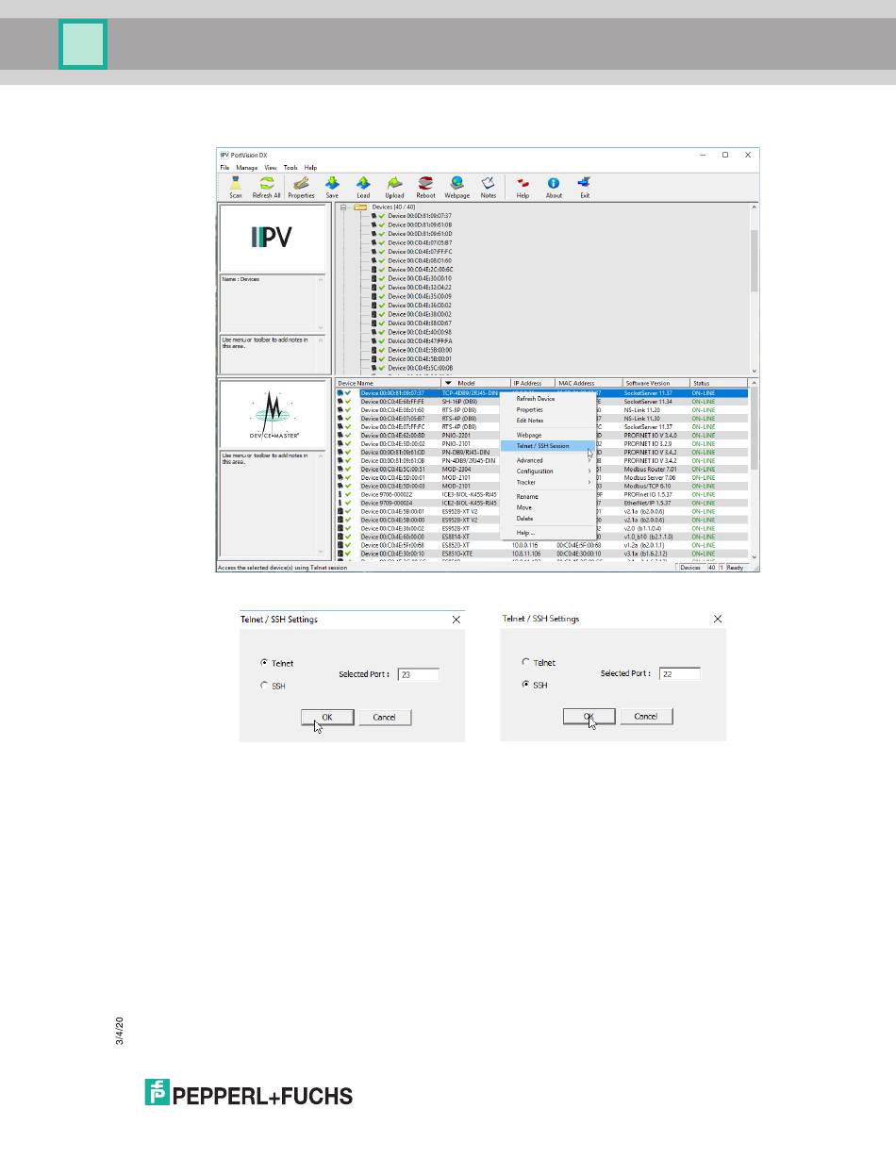Select tree item Device 00:C0:4E:2C:00:6C
The width and height of the screenshot is (896, 1159).
click(x=421, y=270)
